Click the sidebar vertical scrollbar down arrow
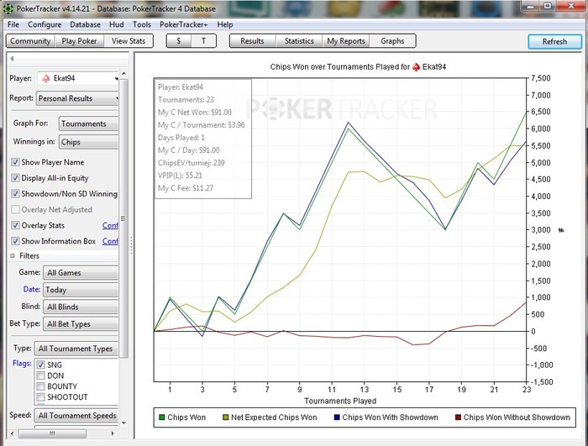588x446 pixels. coord(123,423)
